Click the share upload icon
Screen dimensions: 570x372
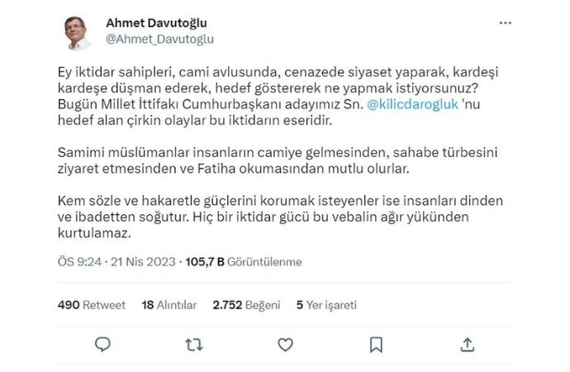point(467,344)
